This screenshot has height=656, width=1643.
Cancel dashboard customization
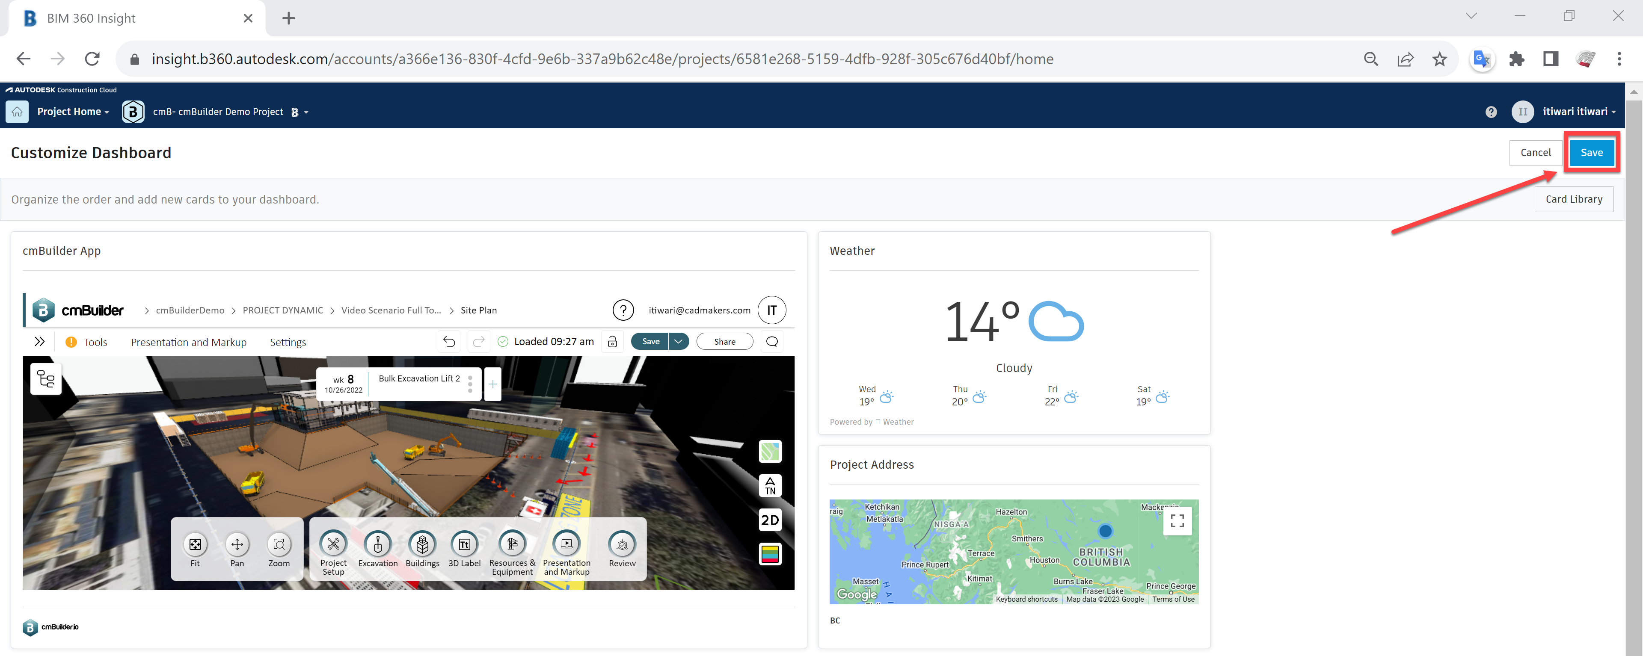tap(1535, 152)
